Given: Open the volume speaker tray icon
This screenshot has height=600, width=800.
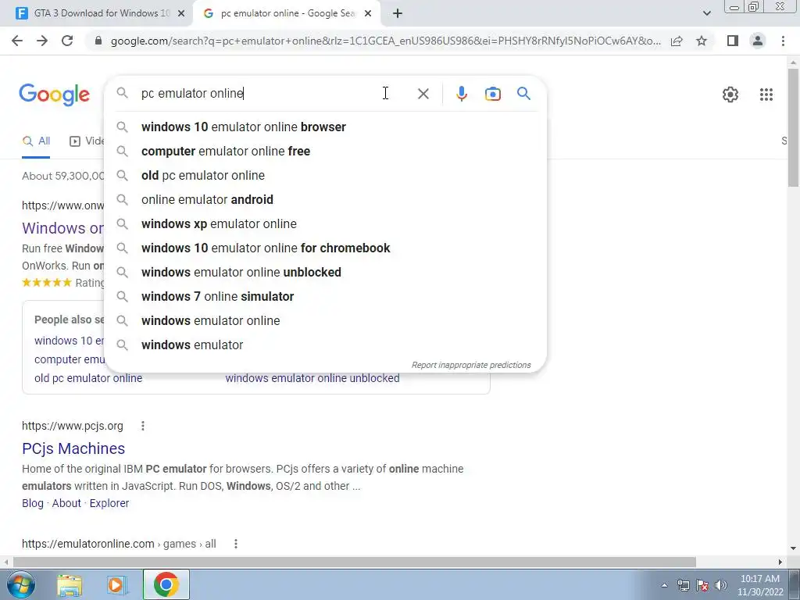Looking at the screenshot, I should pos(721,585).
